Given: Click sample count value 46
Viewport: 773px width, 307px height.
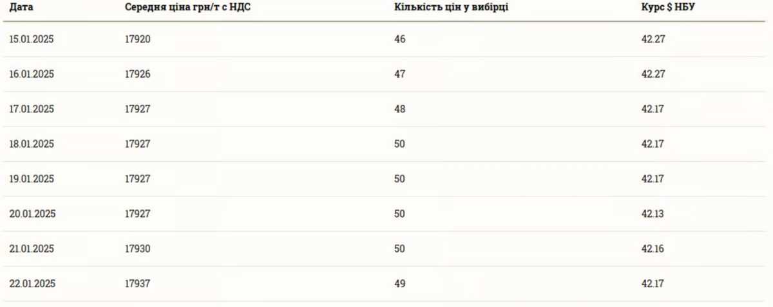Looking at the screenshot, I should (x=400, y=40).
